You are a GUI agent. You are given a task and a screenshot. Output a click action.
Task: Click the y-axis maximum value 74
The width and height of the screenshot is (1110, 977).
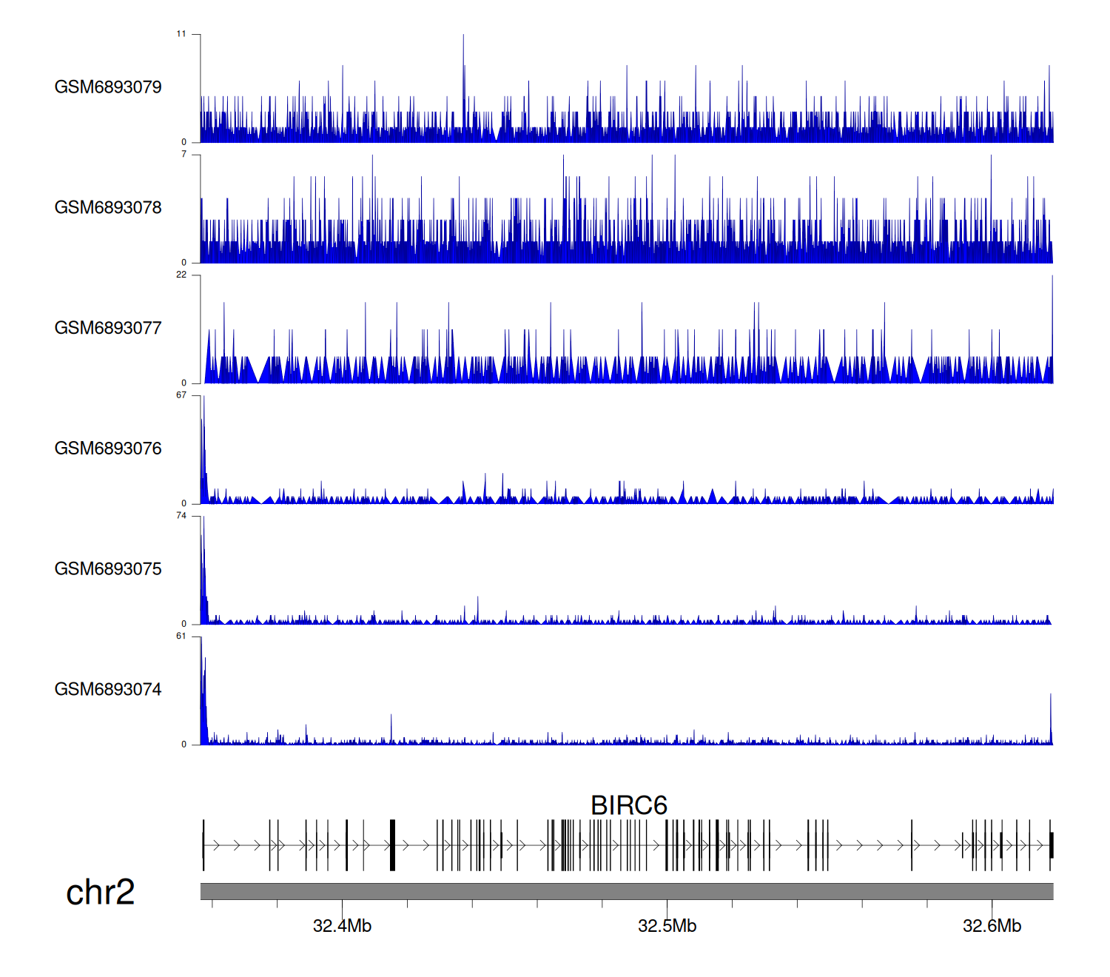click(x=181, y=516)
